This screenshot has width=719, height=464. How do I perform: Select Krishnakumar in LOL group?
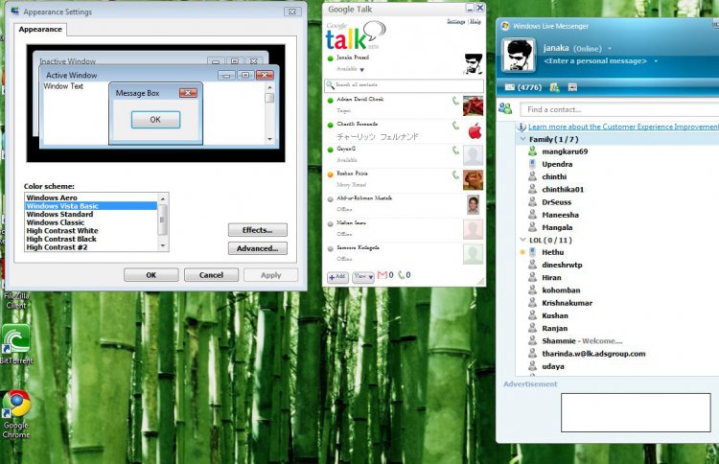(567, 303)
